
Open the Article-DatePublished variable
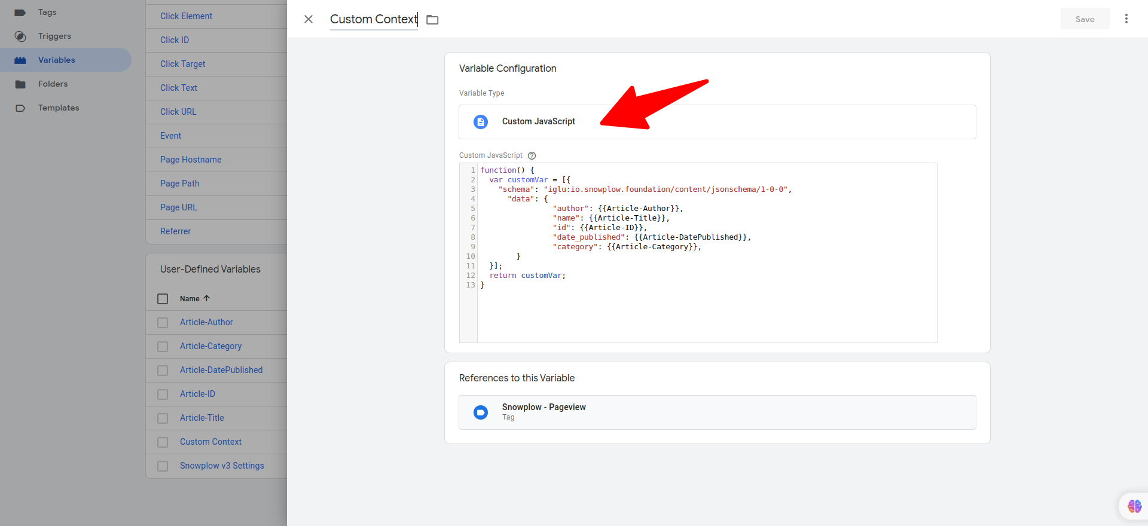coord(221,370)
